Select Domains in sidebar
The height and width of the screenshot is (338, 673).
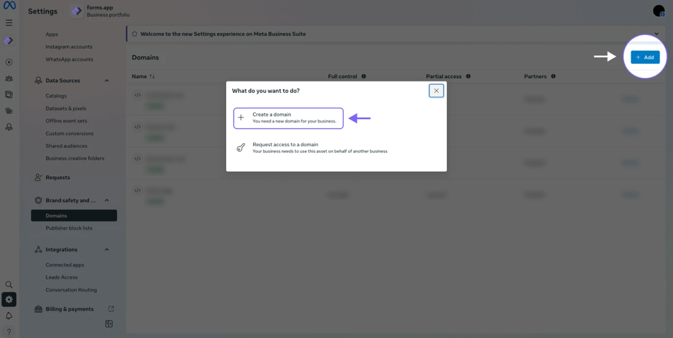(74, 215)
